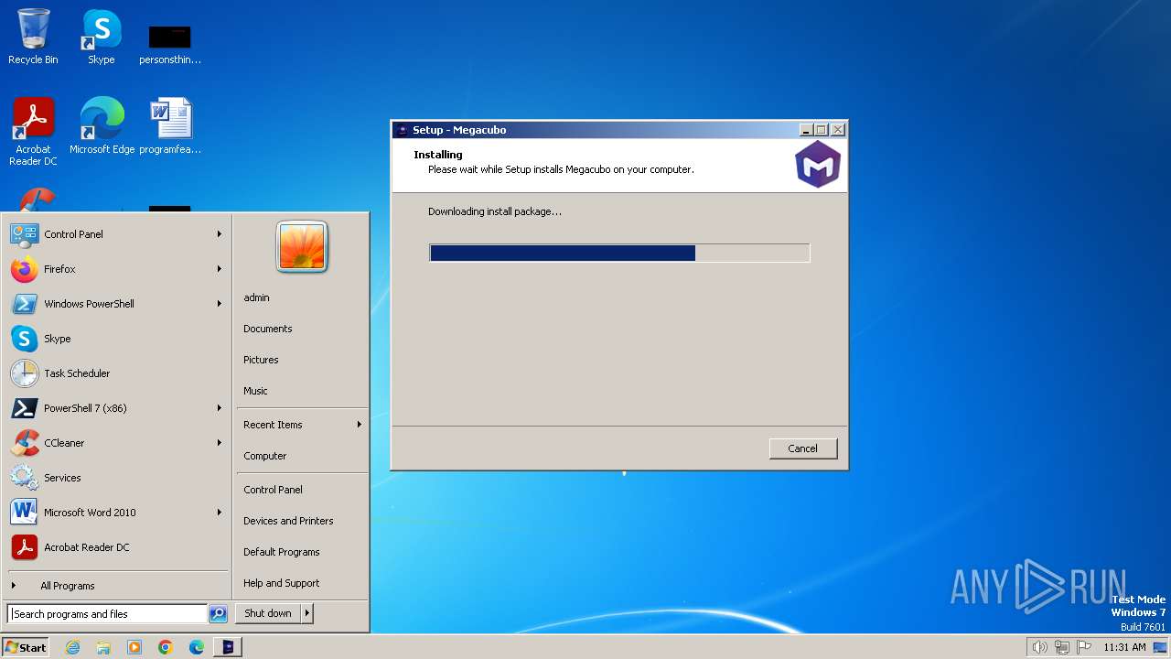Screen dimensions: 1171x659
Task: Open Control Panel in right Start pane
Action: (302, 490)
